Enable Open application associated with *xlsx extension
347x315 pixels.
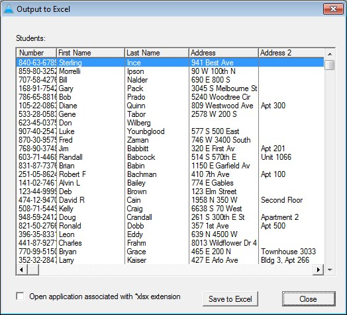(21, 297)
